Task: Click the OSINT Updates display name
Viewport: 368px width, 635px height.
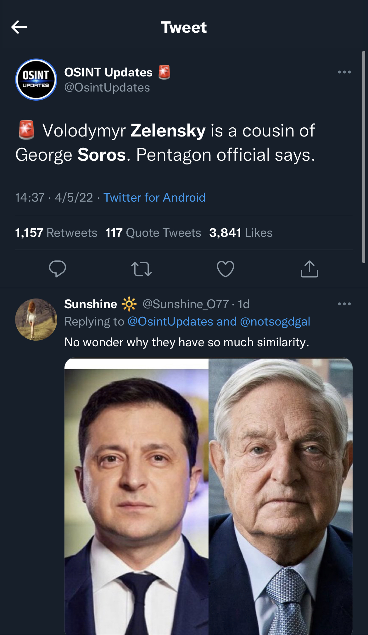Action: [x=108, y=72]
